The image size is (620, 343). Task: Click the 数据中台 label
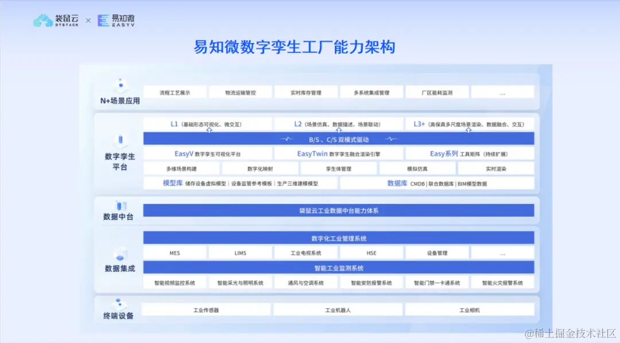118,217
